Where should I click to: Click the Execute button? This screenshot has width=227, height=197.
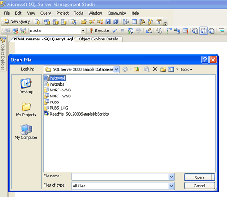pos(99,31)
